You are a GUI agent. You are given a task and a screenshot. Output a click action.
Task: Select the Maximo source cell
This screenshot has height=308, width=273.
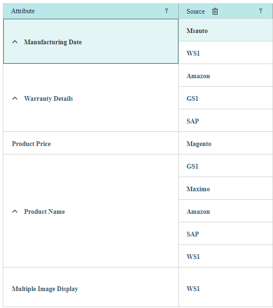coord(225,188)
